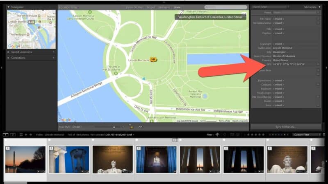Expand the Collections panel

8,58
